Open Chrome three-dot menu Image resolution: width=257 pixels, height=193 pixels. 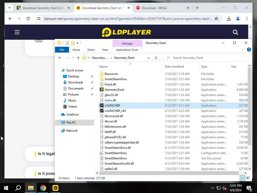tap(247, 19)
